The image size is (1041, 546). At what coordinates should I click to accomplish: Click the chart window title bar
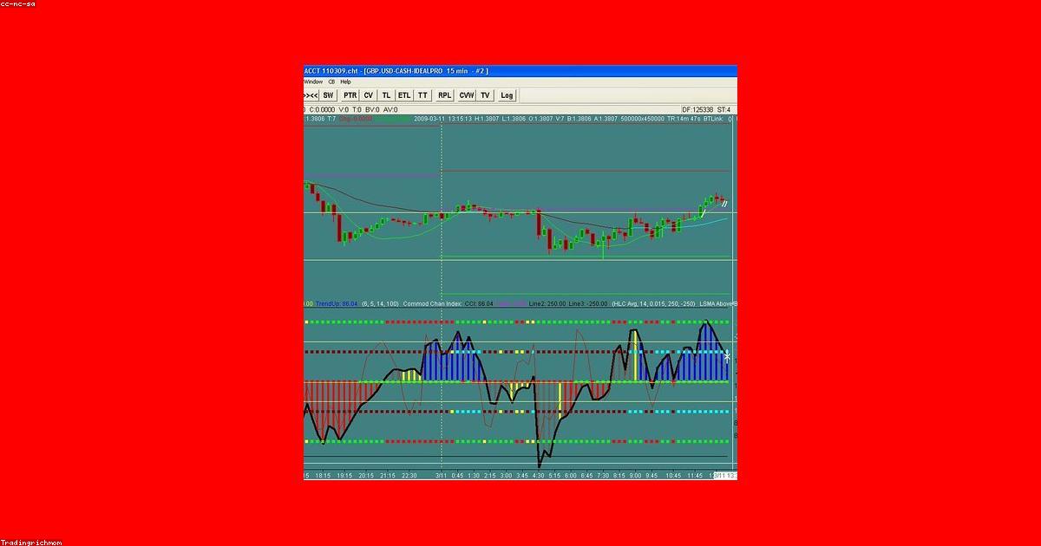click(520, 71)
